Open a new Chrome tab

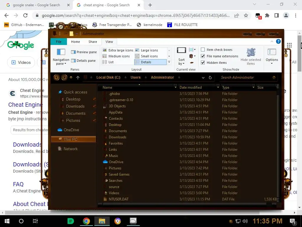pos(150,5)
